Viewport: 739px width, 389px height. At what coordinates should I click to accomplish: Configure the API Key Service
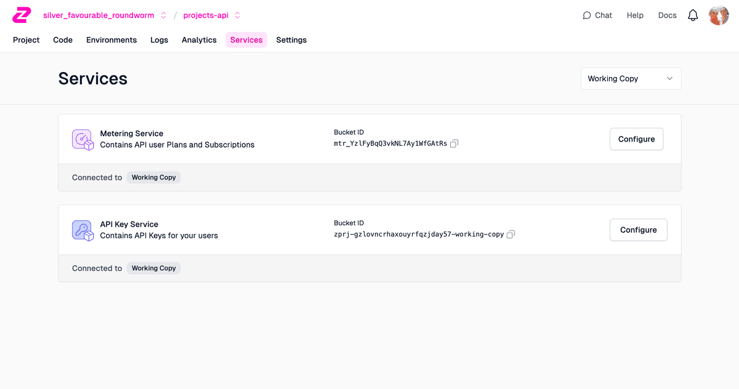(638, 230)
